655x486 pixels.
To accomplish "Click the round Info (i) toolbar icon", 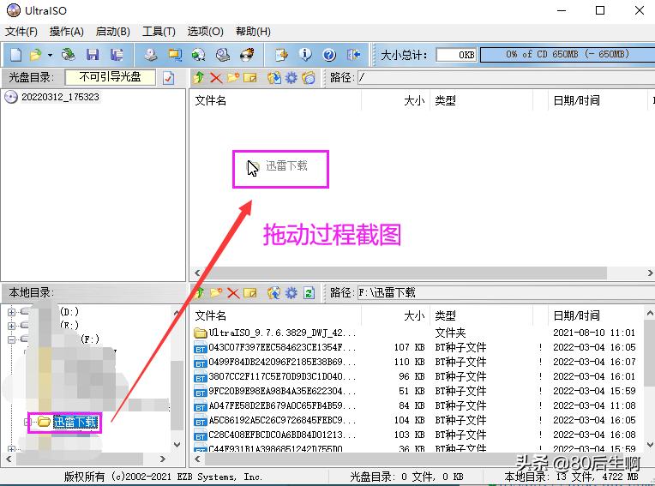I will pos(305,55).
